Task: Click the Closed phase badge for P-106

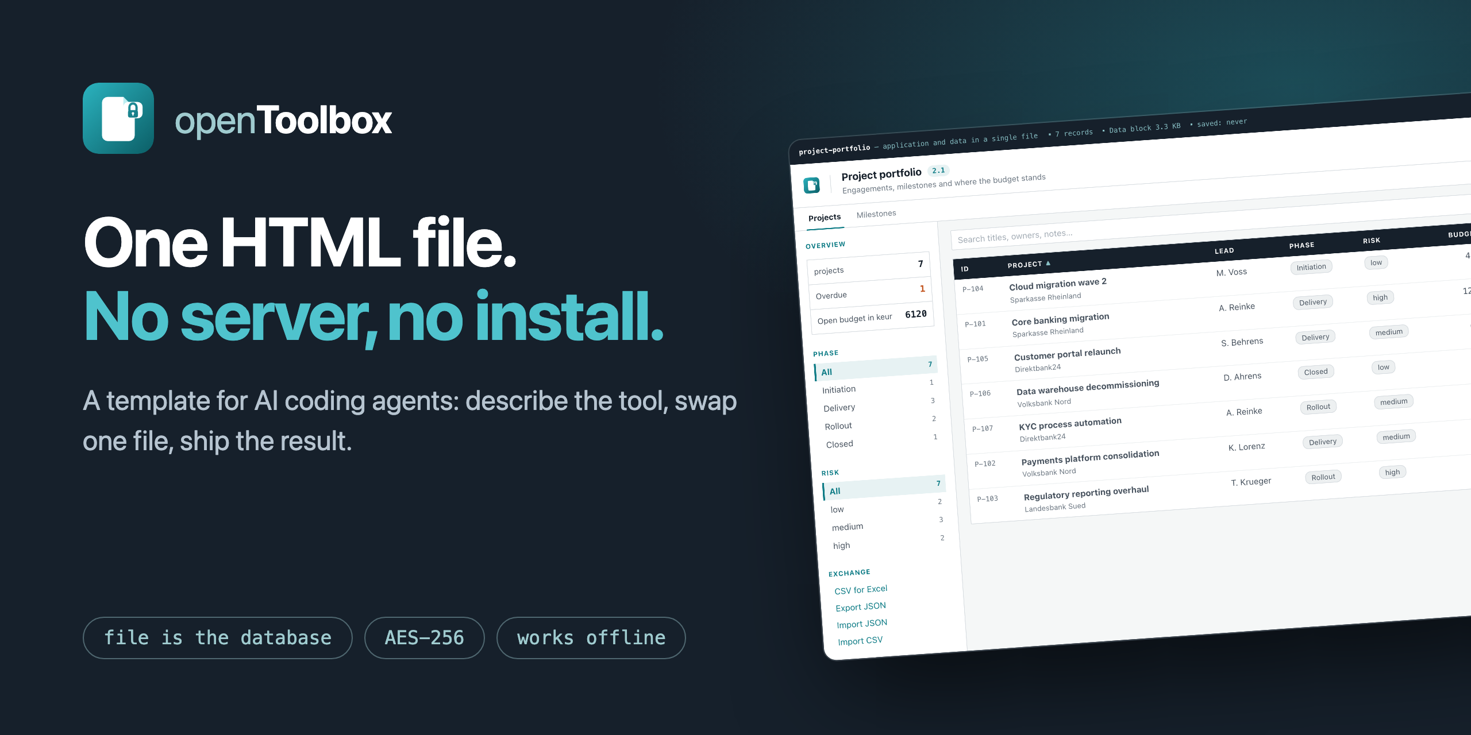Action: [x=1316, y=372]
